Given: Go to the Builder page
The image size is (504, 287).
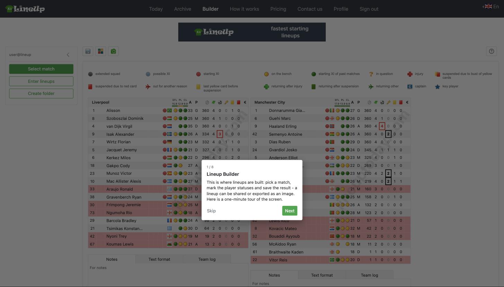Looking at the screenshot, I should pos(210,9).
